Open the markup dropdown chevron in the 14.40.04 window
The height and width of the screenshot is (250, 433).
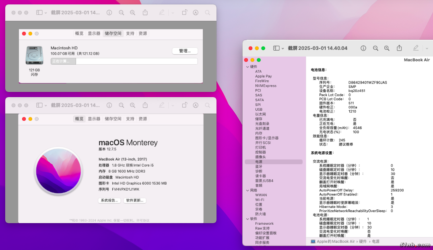pyautogui.click(x=427, y=48)
